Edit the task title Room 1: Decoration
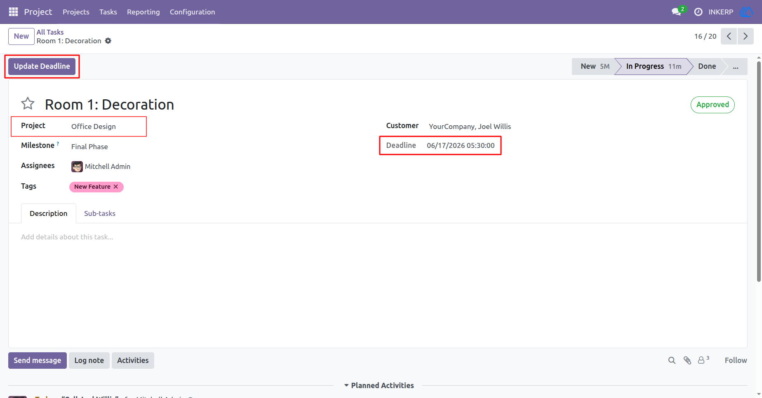 coord(109,105)
